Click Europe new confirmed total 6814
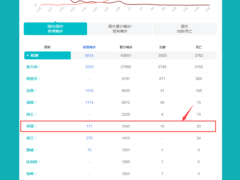The image size is (240, 180). tap(89, 55)
